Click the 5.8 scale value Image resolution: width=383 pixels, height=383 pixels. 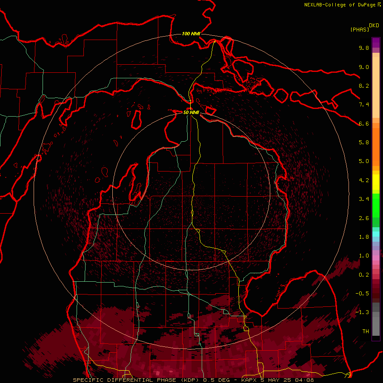(364, 143)
